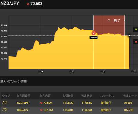Click 取引終了 status in USD/JPY row
Viewport: 138px width, 114px height.
[106, 110]
